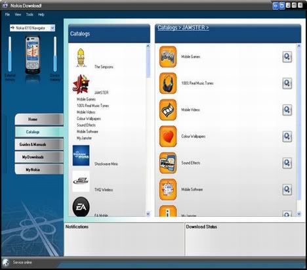Screen dimensions: 307x270
Task: Open the Mobile Videos filmstrip icon
Action: click(x=168, y=110)
